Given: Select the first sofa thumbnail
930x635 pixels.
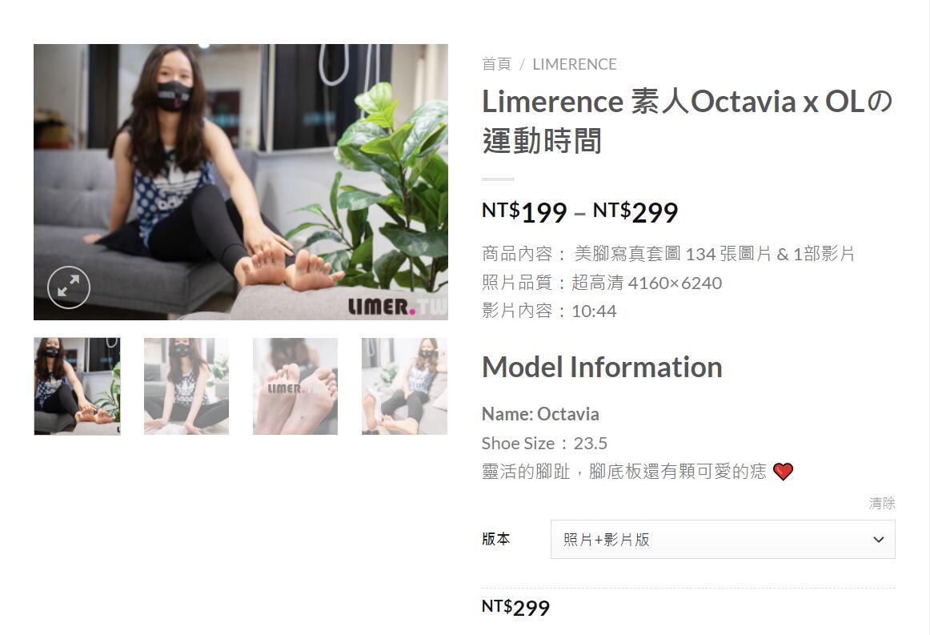Looking at the screenshot, I should pyautogui.click(x=77, y=386).
